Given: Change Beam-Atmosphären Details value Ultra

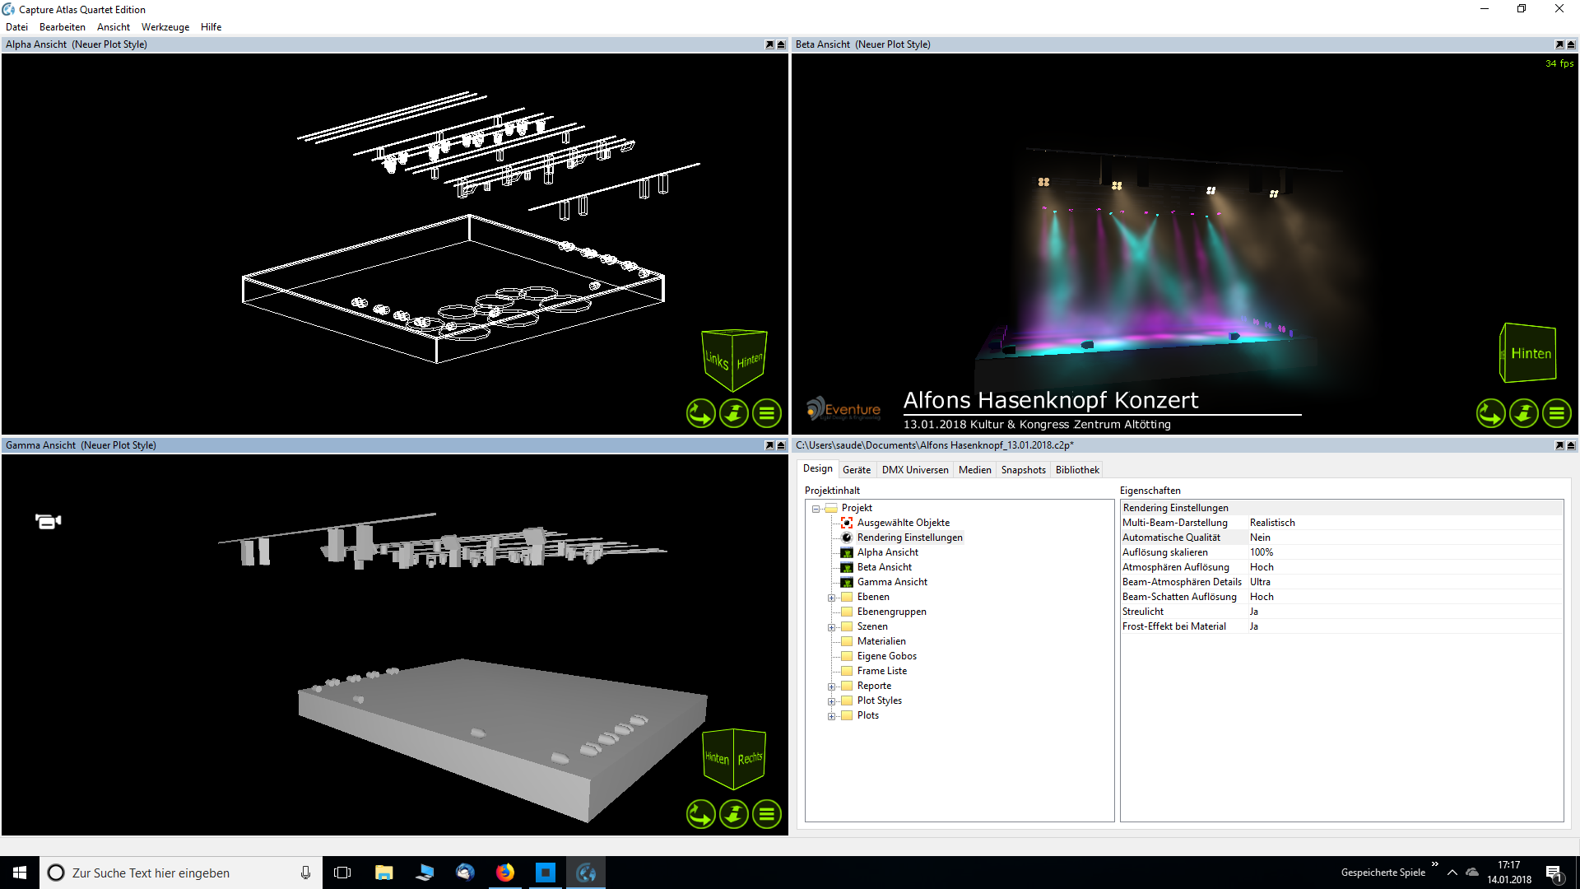Looking at the screenshot, I should tap(1260, 582).
